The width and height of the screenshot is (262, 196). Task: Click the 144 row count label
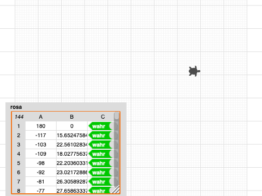19,117
